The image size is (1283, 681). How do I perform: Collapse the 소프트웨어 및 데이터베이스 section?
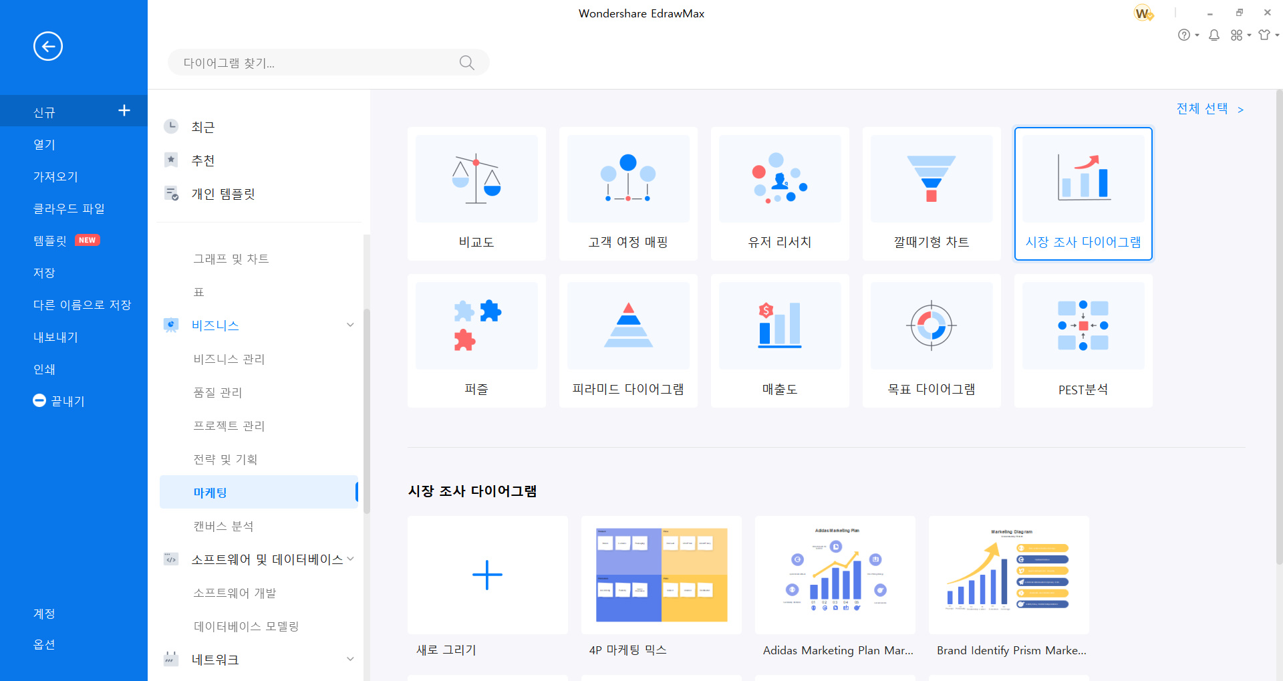pyautogui.click(x=352, y=559)
